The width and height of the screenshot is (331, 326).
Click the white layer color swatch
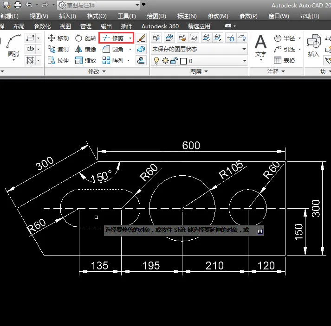tap(183, 61)
